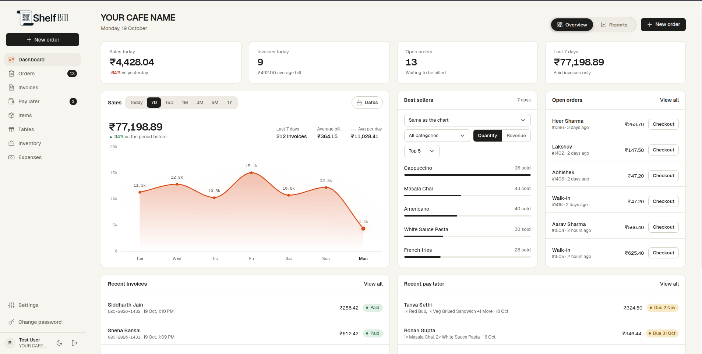This screenshot has height=354, width=702.
Task: Click the Masala Chai sales progress bar
Action: pos(467,196)
